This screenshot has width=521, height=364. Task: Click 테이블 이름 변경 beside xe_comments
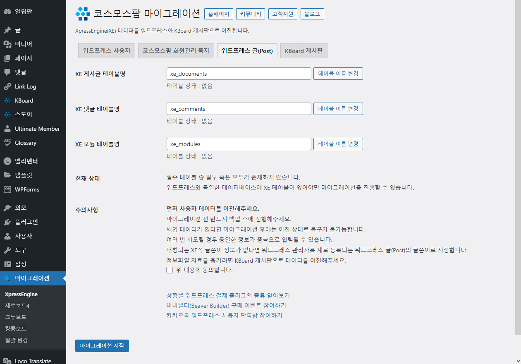coord(338,109)
